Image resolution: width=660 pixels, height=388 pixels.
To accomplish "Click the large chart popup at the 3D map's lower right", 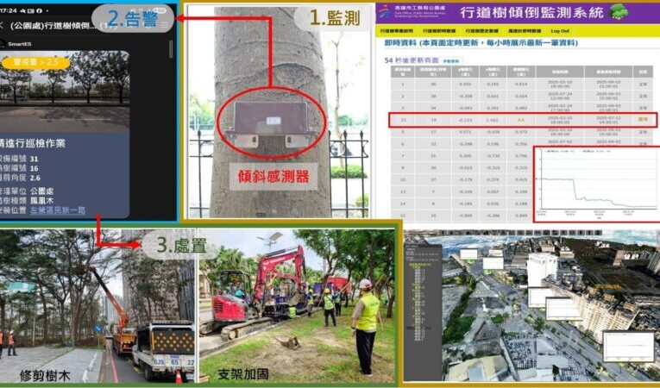I will 628,347.
